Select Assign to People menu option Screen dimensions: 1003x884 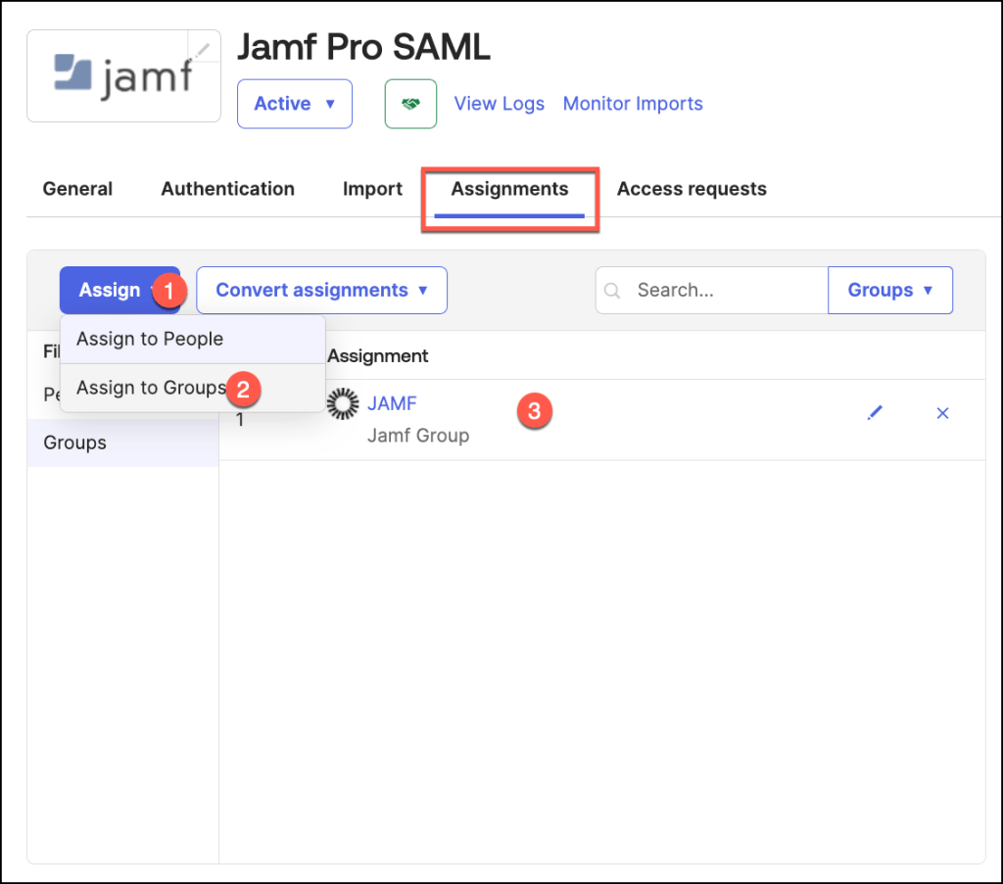coord(150,339)
